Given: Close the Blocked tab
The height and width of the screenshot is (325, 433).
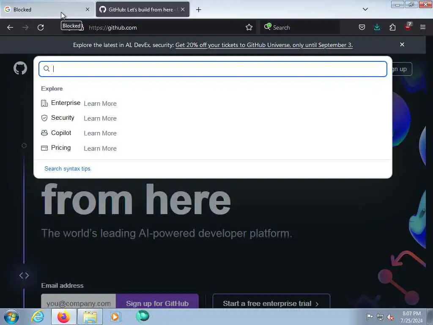Looking at the screenshot, I should [88, 9].
